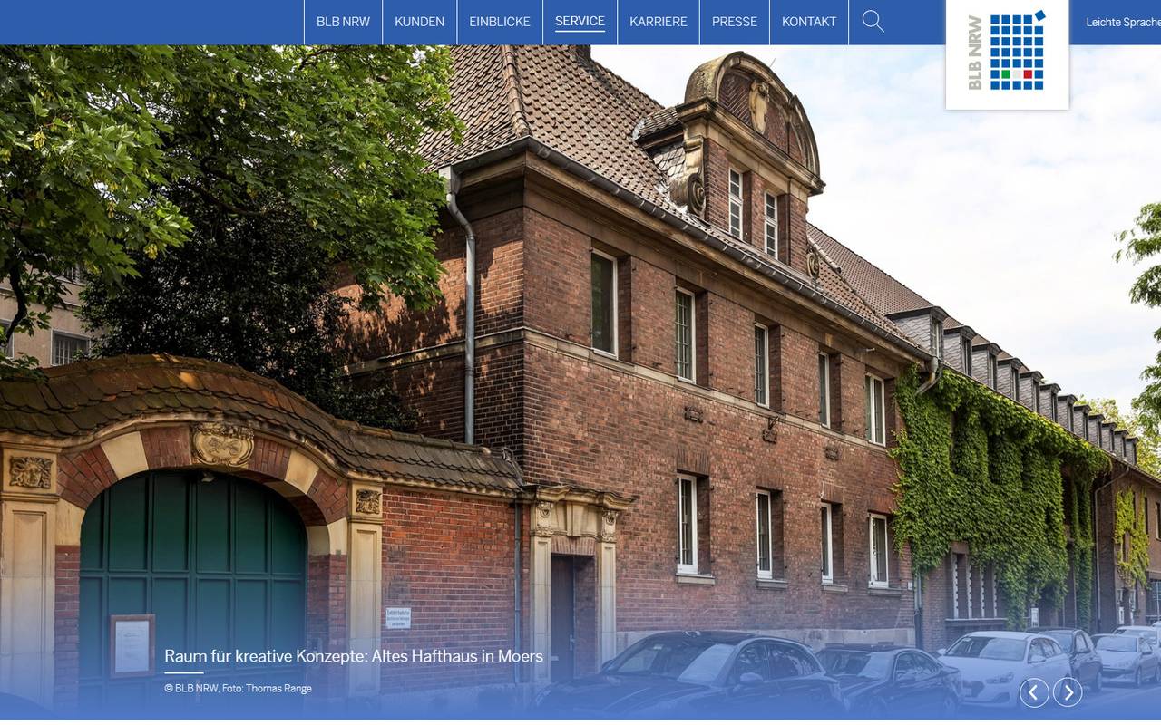Switch to Leichte Sprache

[1122, 23]
